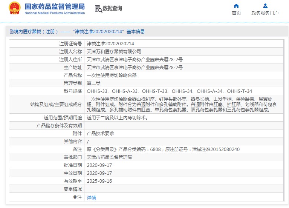This screenshot has height=208, width=289.
Task: Click the 首页 home icon
Action: tap(236, 6)
